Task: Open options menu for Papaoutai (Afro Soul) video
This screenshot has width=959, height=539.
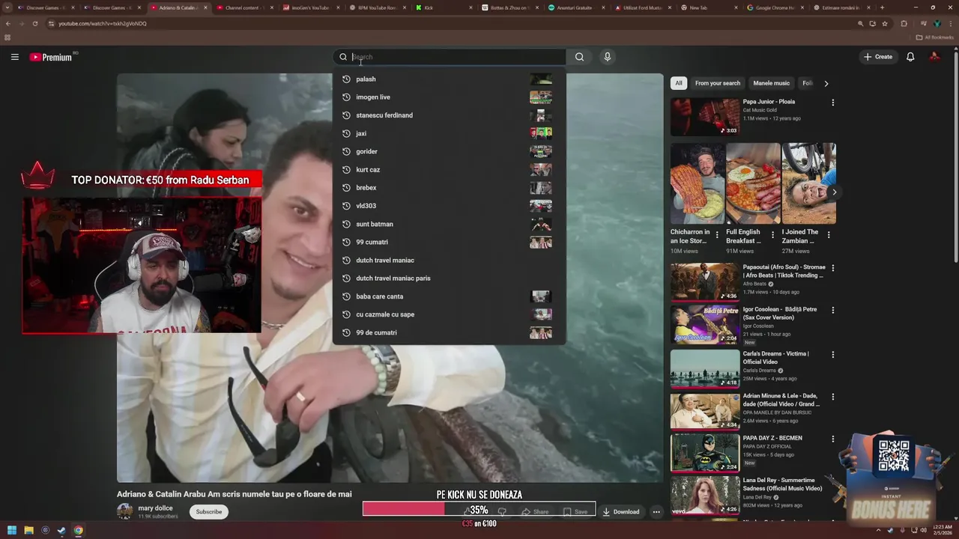Action: 832,268
